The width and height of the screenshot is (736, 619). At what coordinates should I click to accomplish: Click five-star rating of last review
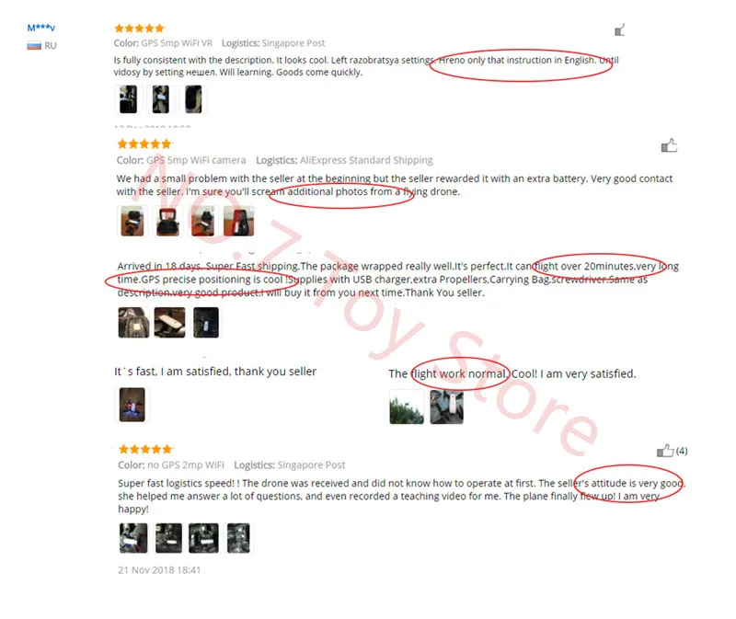tap(145, 449)
